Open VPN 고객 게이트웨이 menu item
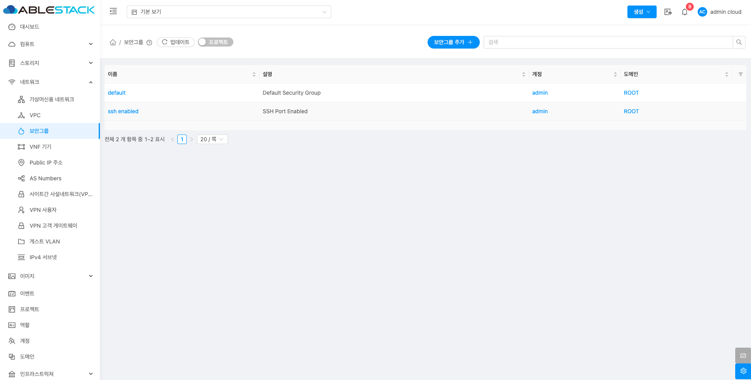This screenshot has height=380, width=751. pos(50,226)
